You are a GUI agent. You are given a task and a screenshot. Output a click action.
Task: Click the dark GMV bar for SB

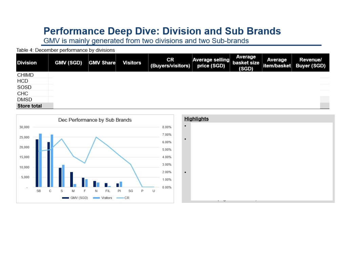coord(37,163)
